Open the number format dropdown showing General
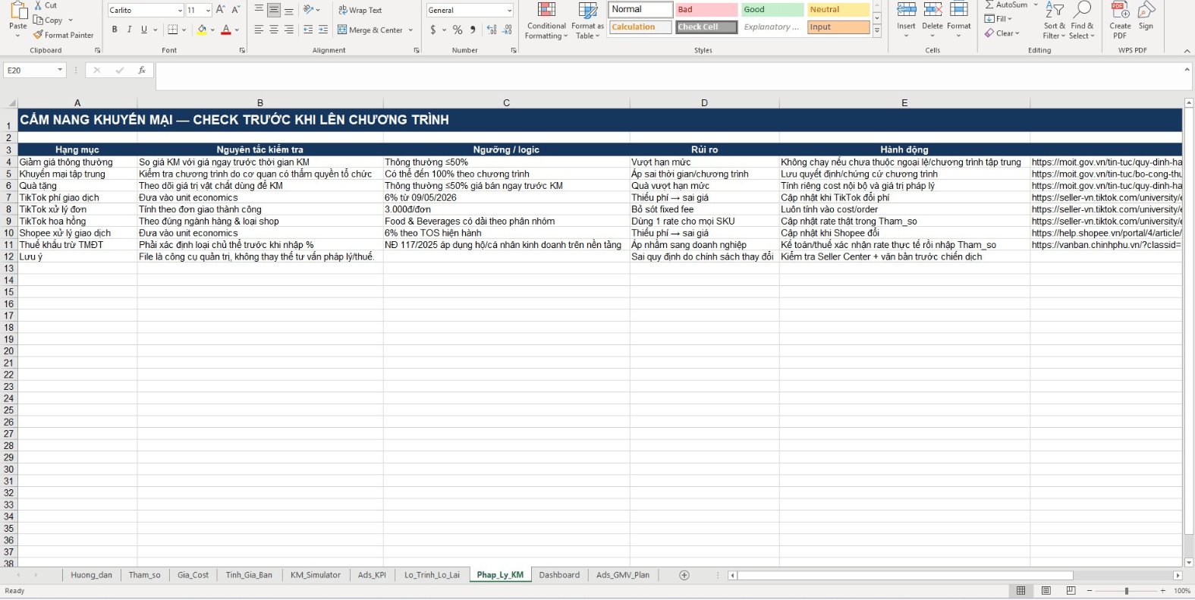Viewport: 1195px width, 600px height. click(509, 11)
